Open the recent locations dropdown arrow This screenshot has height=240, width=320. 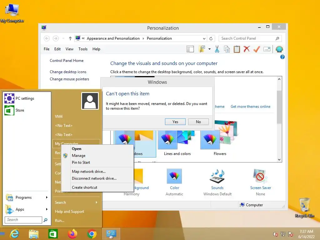(x=63, y=38)
